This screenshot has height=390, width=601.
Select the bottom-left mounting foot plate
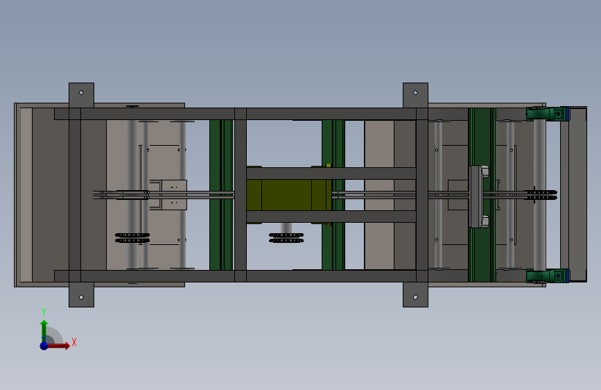coord(81,295)
